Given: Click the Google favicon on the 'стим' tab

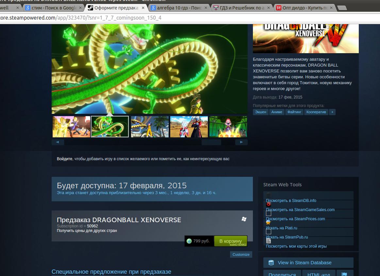Looking at the screenshot, I should click(28, 8).
